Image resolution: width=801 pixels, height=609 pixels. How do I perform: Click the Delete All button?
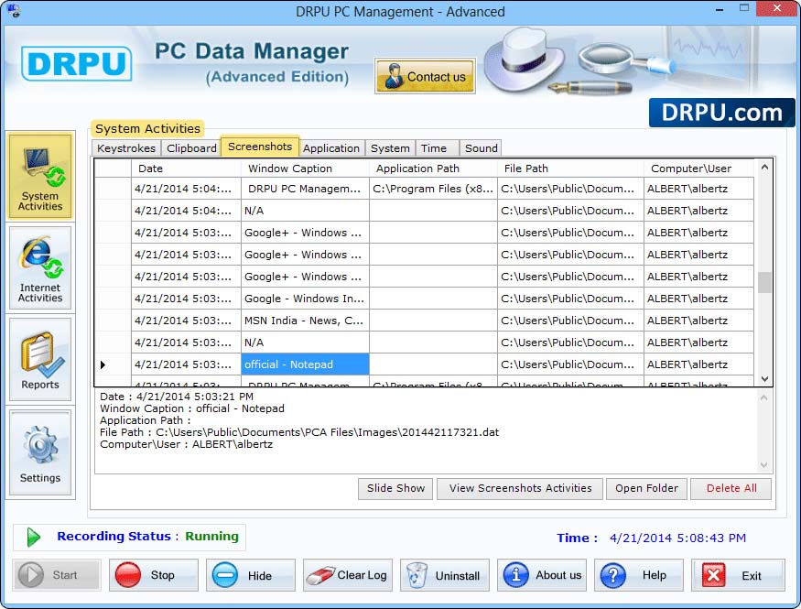(x=731, y=488)
